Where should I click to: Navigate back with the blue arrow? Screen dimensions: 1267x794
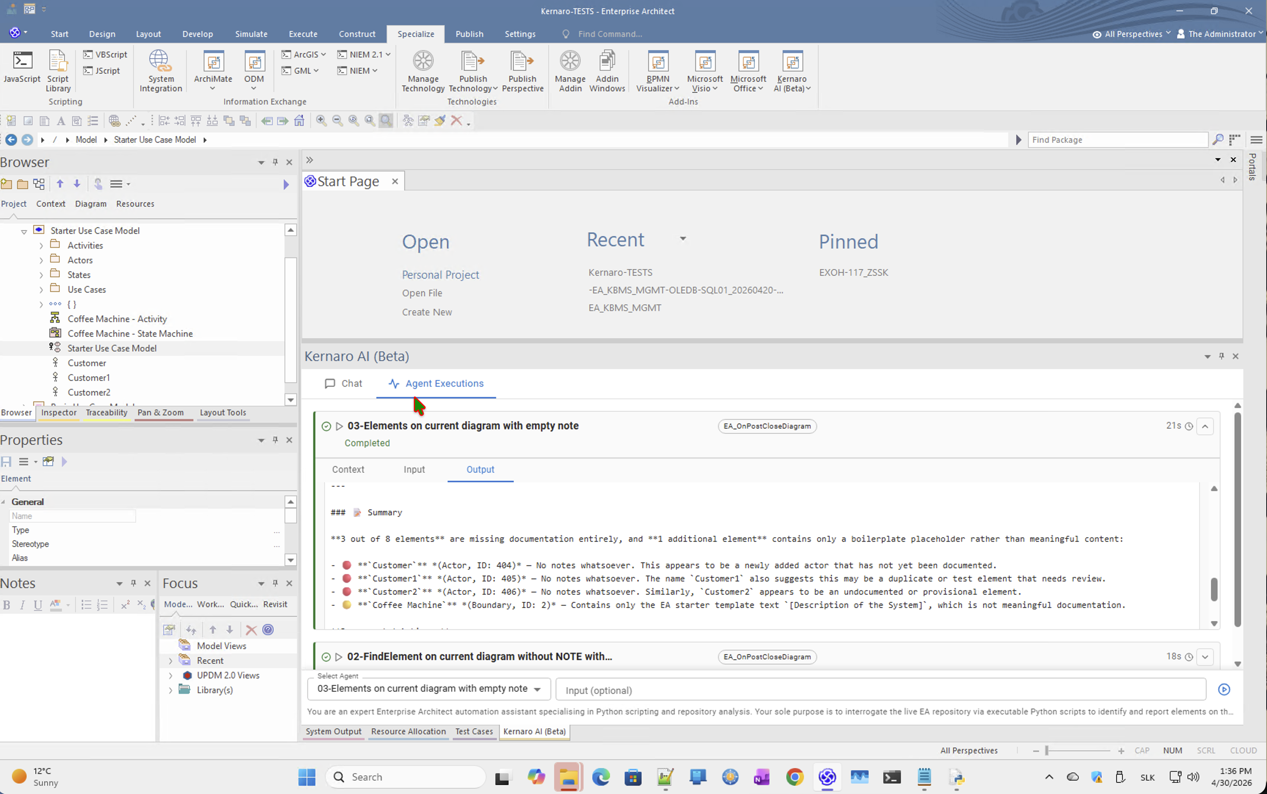click(11, 140)
